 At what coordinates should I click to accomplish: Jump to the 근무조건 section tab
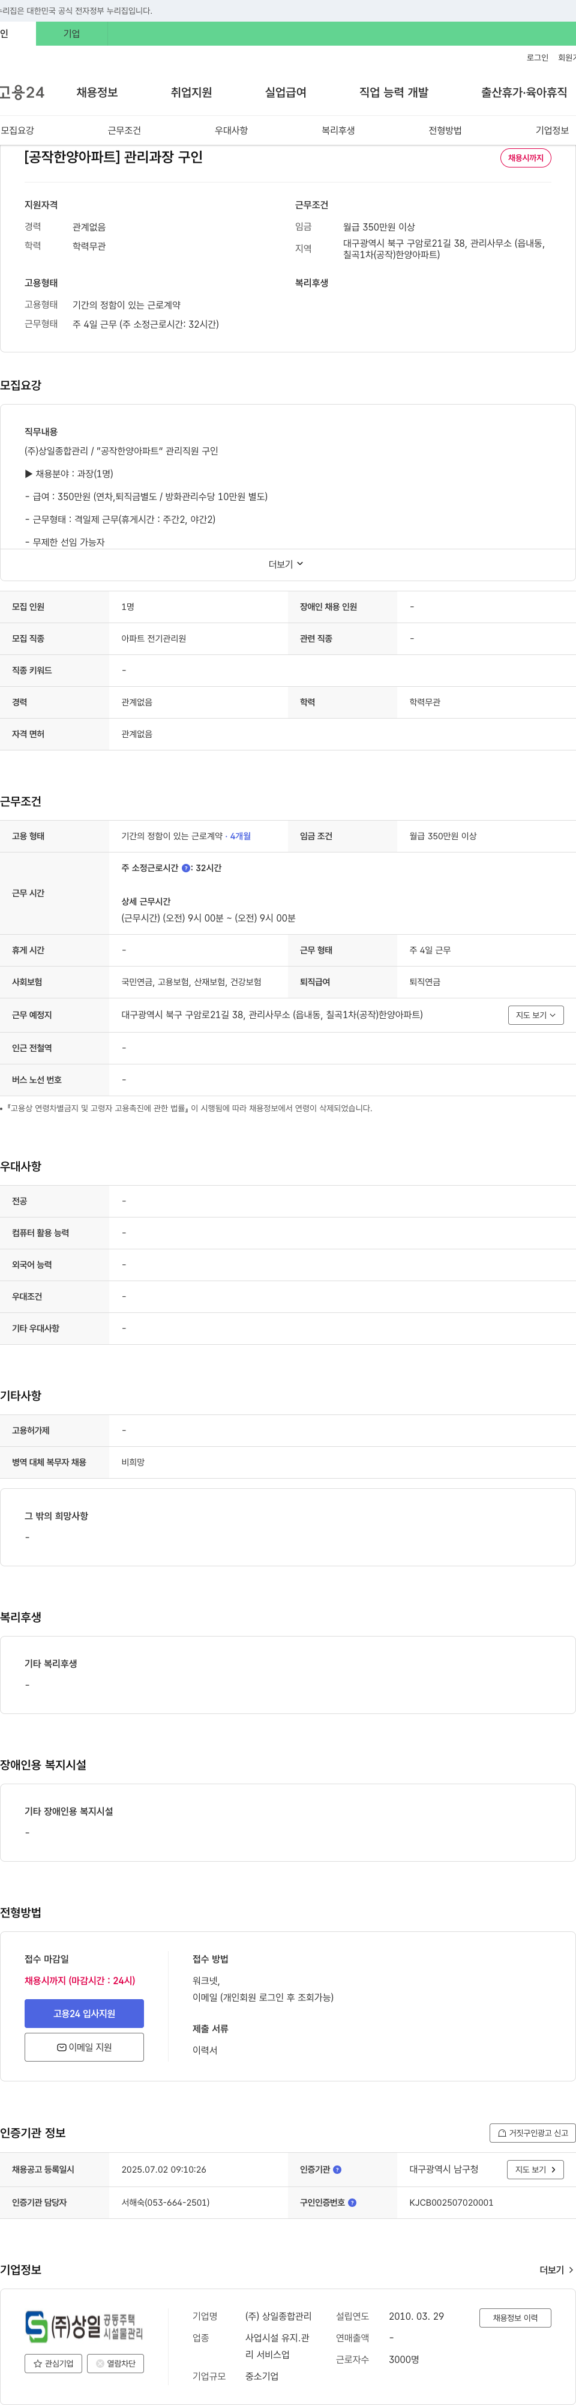pyautogui.click(x=124, y=131)
